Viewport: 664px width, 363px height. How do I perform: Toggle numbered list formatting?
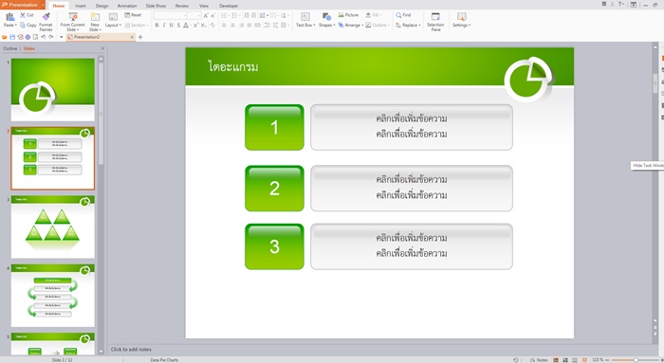(235, 16)
